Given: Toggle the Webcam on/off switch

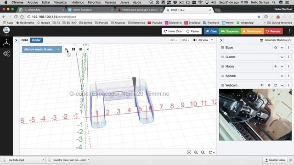Looking at the screenshot, I should click(x=262, y=85).
